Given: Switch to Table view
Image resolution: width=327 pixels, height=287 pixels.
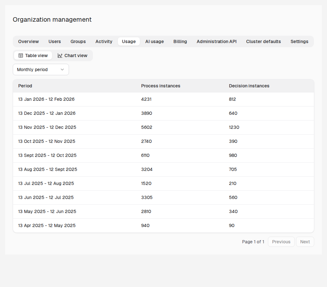Looking at the screenshot, I should 33,55.
